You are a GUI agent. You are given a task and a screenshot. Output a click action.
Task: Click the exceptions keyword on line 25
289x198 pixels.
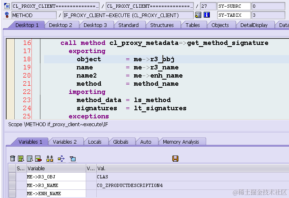[x=89, y=116]
